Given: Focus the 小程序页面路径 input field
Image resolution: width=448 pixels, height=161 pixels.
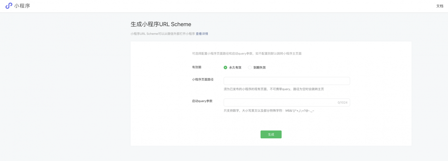Looking at the screenshot, I should (x=286, y=81).
